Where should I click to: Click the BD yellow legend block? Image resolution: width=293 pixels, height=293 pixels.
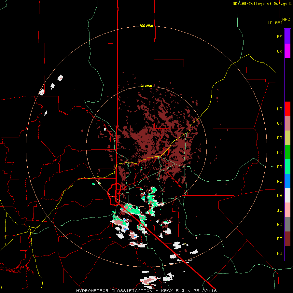[287, 138]
